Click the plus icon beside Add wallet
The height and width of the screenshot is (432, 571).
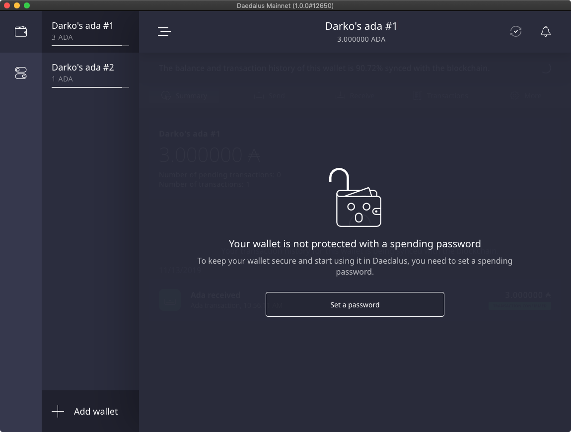point(58,412)
